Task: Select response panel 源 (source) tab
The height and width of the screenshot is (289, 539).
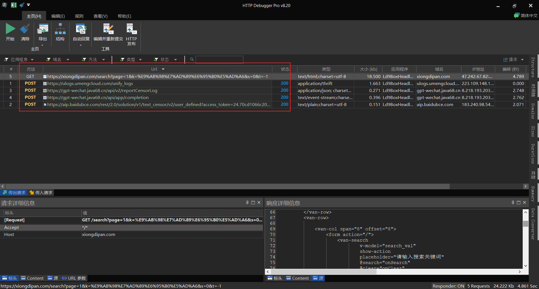Action: tap(318, 278)
